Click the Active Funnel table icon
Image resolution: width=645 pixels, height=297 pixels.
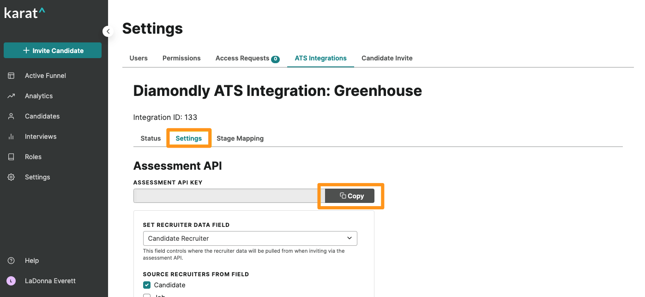[11, 76]
